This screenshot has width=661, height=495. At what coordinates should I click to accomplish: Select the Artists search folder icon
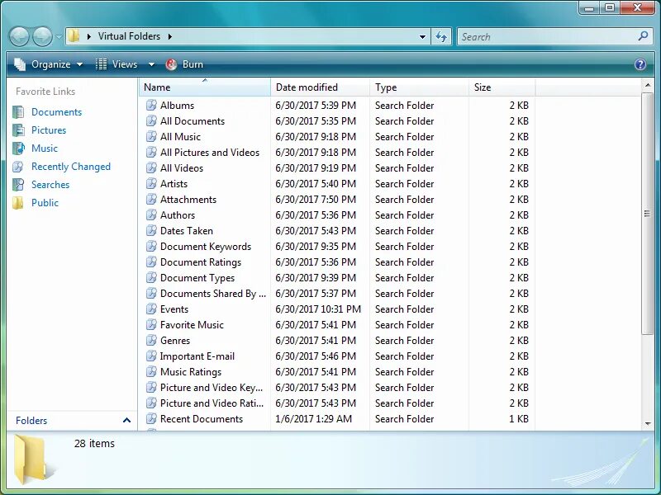coord(151,183)
